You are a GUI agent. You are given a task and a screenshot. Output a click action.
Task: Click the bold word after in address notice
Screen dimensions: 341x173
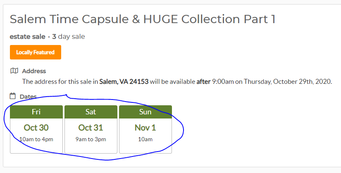pyautogui.click(x=203, y=82)
